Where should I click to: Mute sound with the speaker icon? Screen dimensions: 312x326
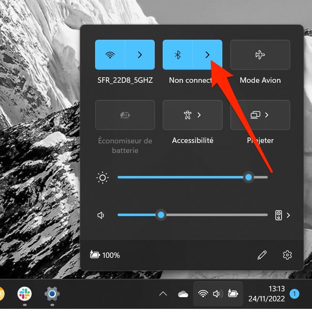[101, 215]
